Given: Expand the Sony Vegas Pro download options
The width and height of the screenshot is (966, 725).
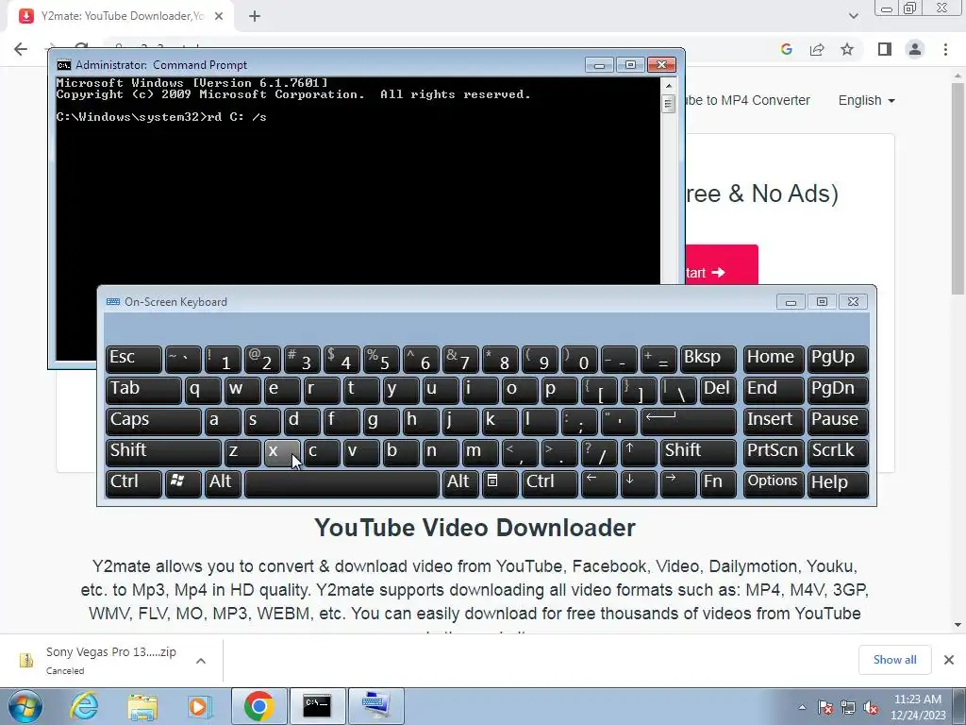Looking at the screenshot, I should (x=200, y=661).
